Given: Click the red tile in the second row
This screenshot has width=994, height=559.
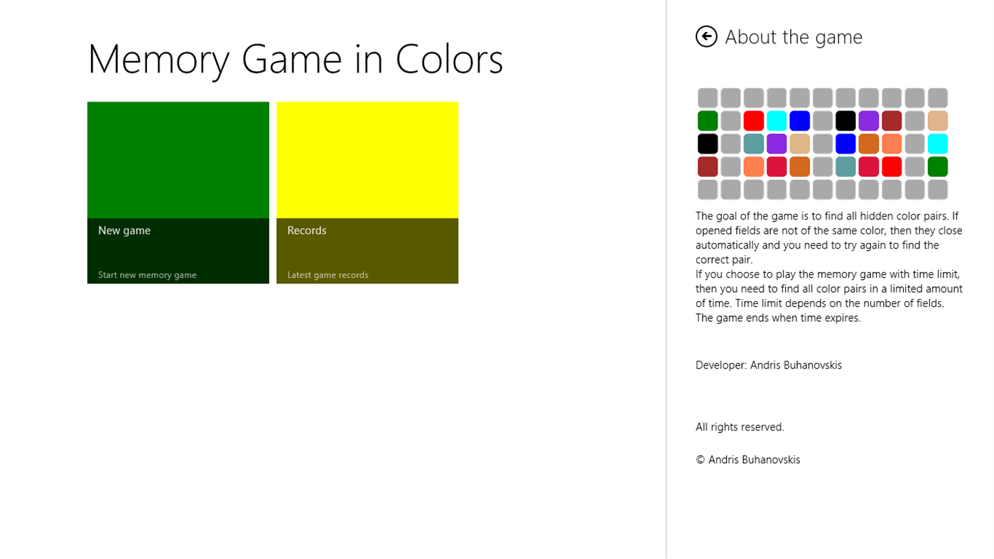Looking at the screenshot, I should coord(753,120).
